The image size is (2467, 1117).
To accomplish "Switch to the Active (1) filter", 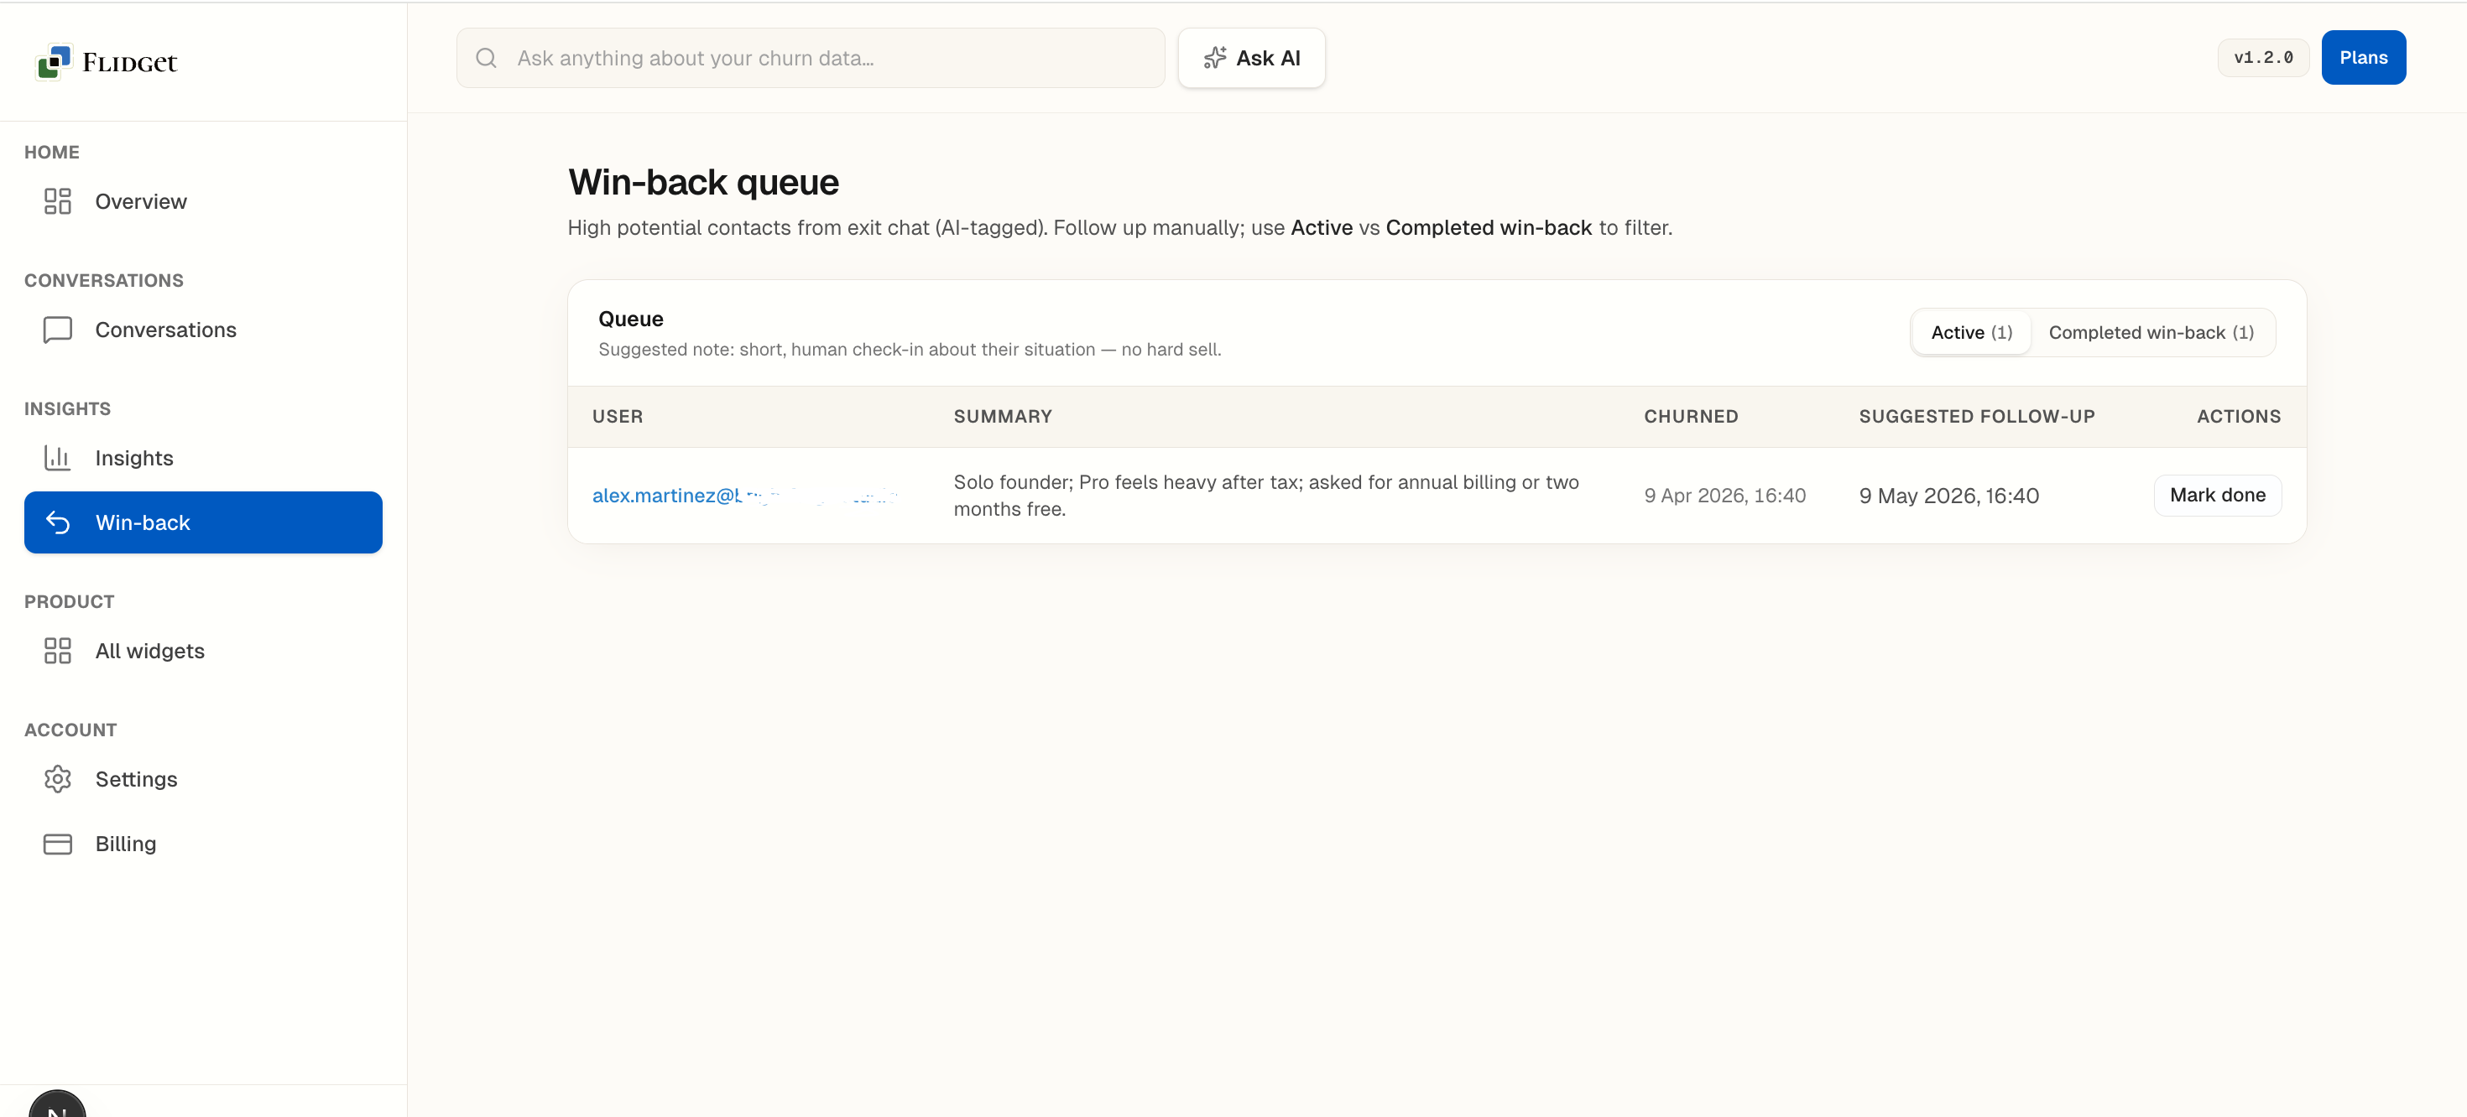I will pos(1971,332).
